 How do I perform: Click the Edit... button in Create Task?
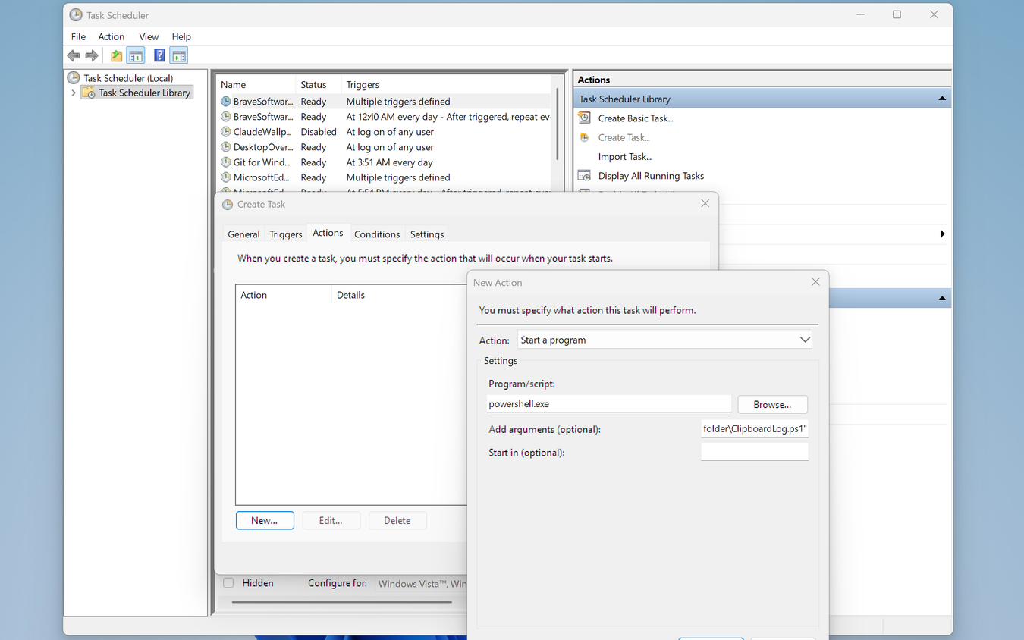(x=331, y=520)
